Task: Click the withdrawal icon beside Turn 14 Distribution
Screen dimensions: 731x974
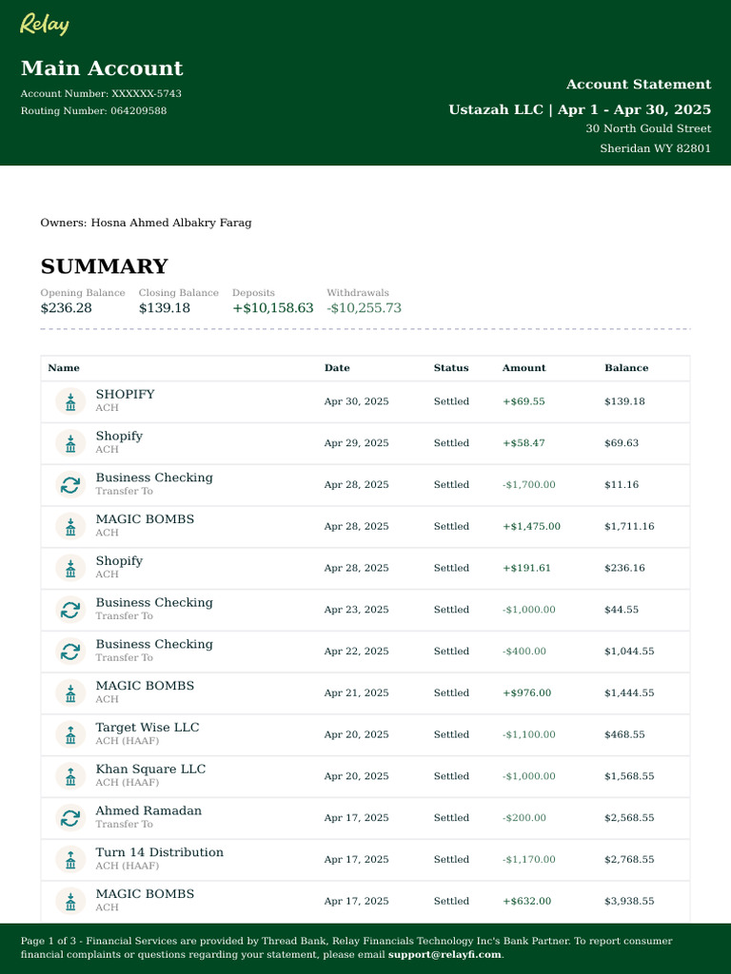Action: coord(70,860)
